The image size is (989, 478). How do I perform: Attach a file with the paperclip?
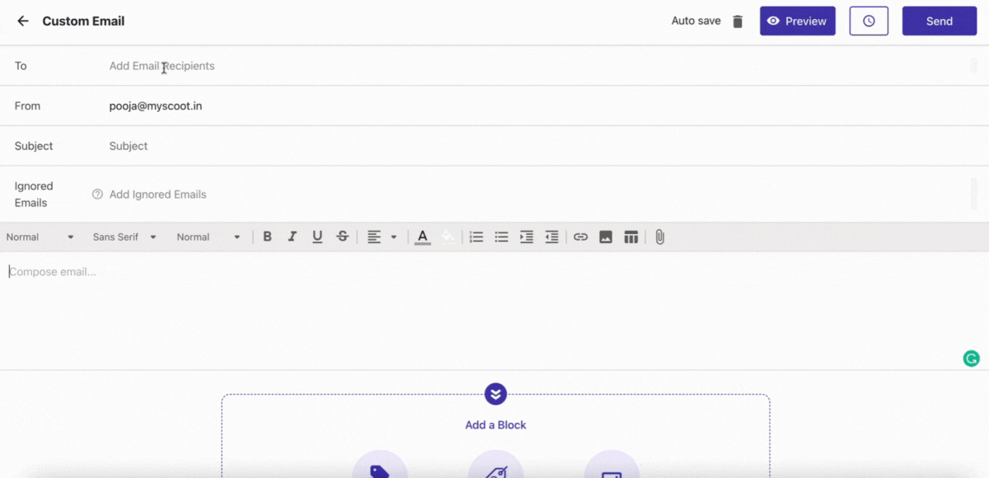[x=659, y=237]
